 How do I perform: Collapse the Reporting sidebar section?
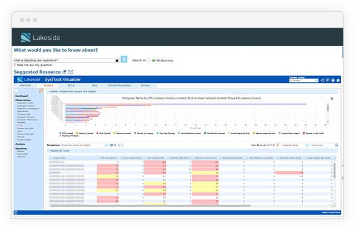point(21,148)
